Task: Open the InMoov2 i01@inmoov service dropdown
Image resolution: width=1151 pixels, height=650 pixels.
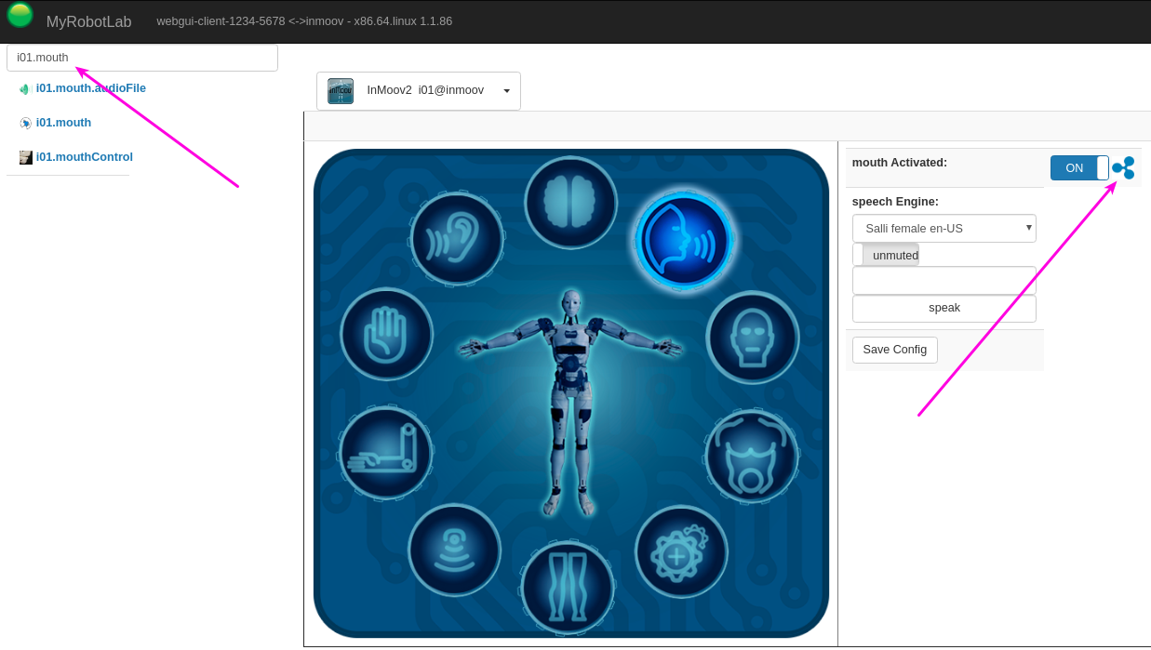Action: pos(419,91)
